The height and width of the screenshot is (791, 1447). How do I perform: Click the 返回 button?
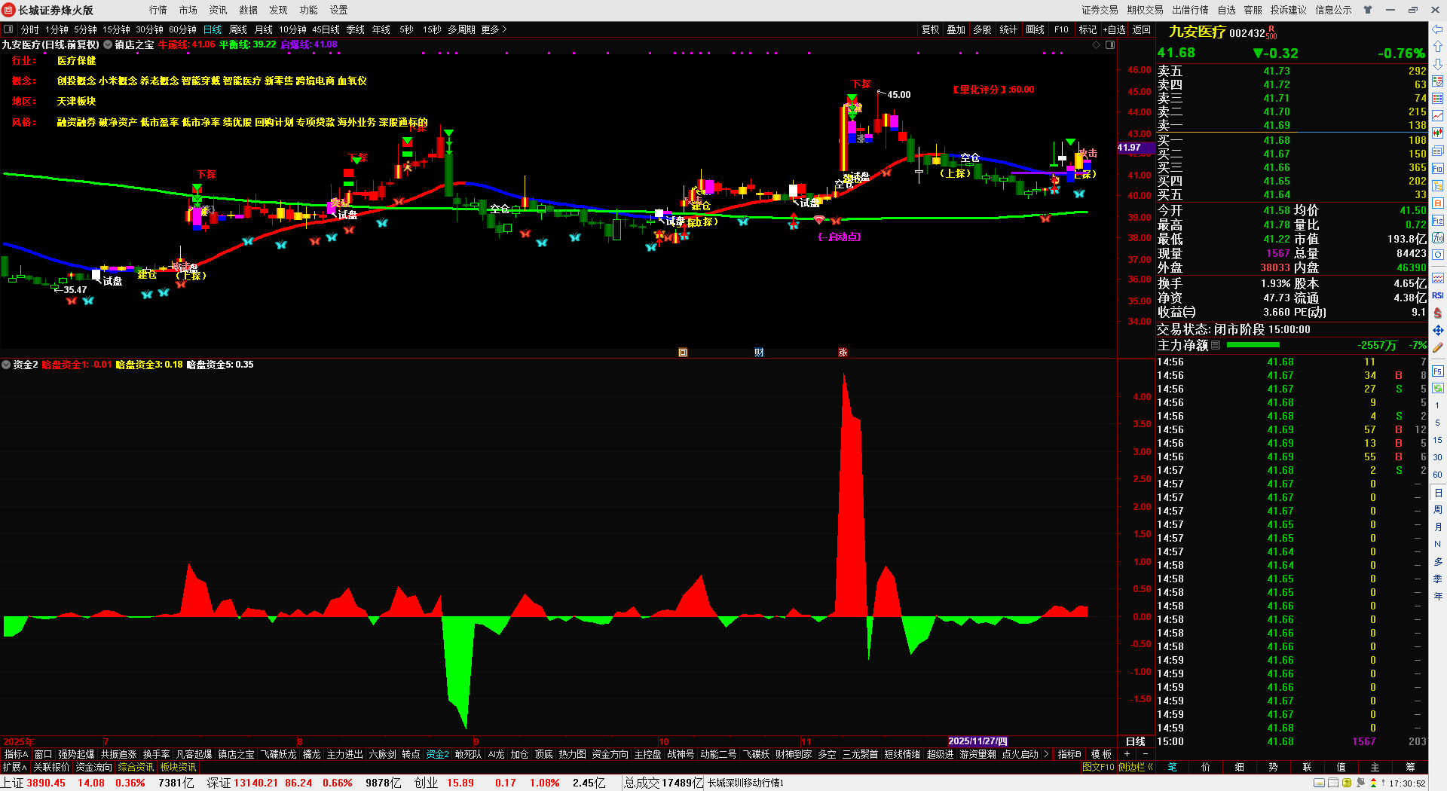[1142, 29]
